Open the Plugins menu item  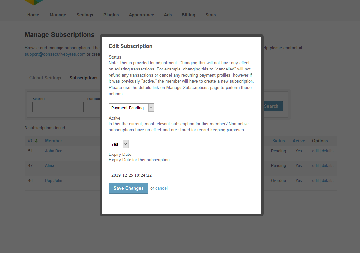pyautogui.click(x=111, y=15)
